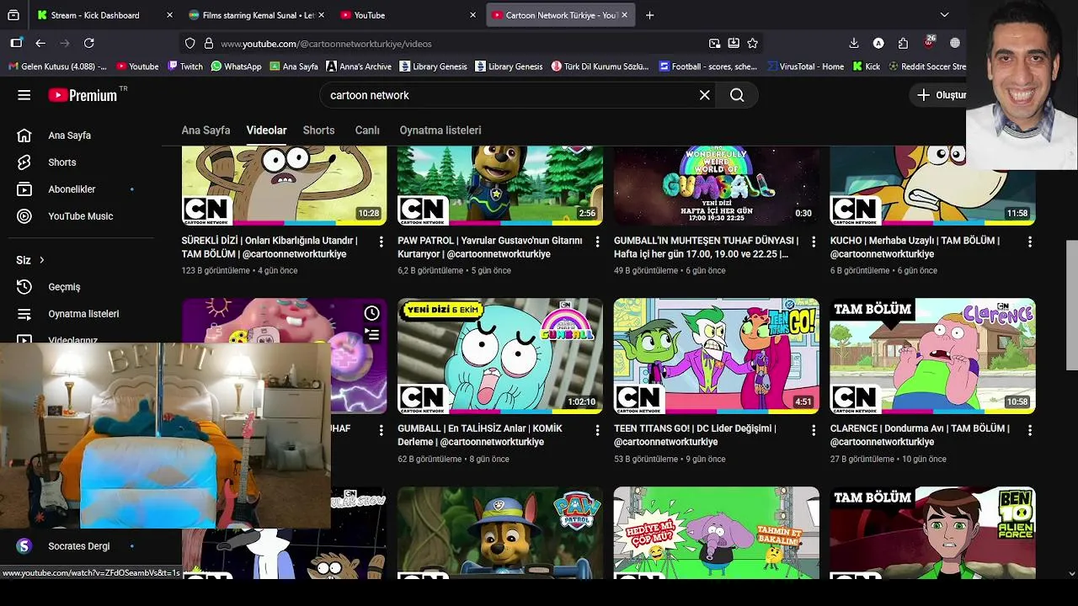Open the Oynatma listeleri channel tab
Screen dimensions: 1078x606
440,130
